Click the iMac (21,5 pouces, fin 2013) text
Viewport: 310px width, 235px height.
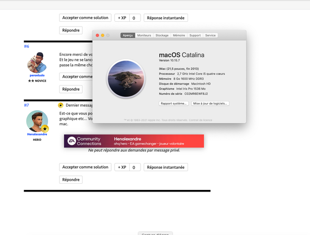click(179, 69)
